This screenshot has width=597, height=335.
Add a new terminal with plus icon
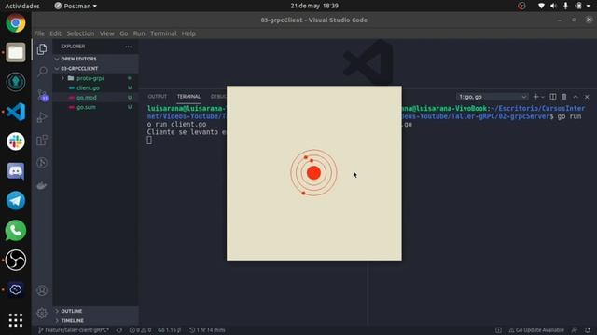click(535, 97)
